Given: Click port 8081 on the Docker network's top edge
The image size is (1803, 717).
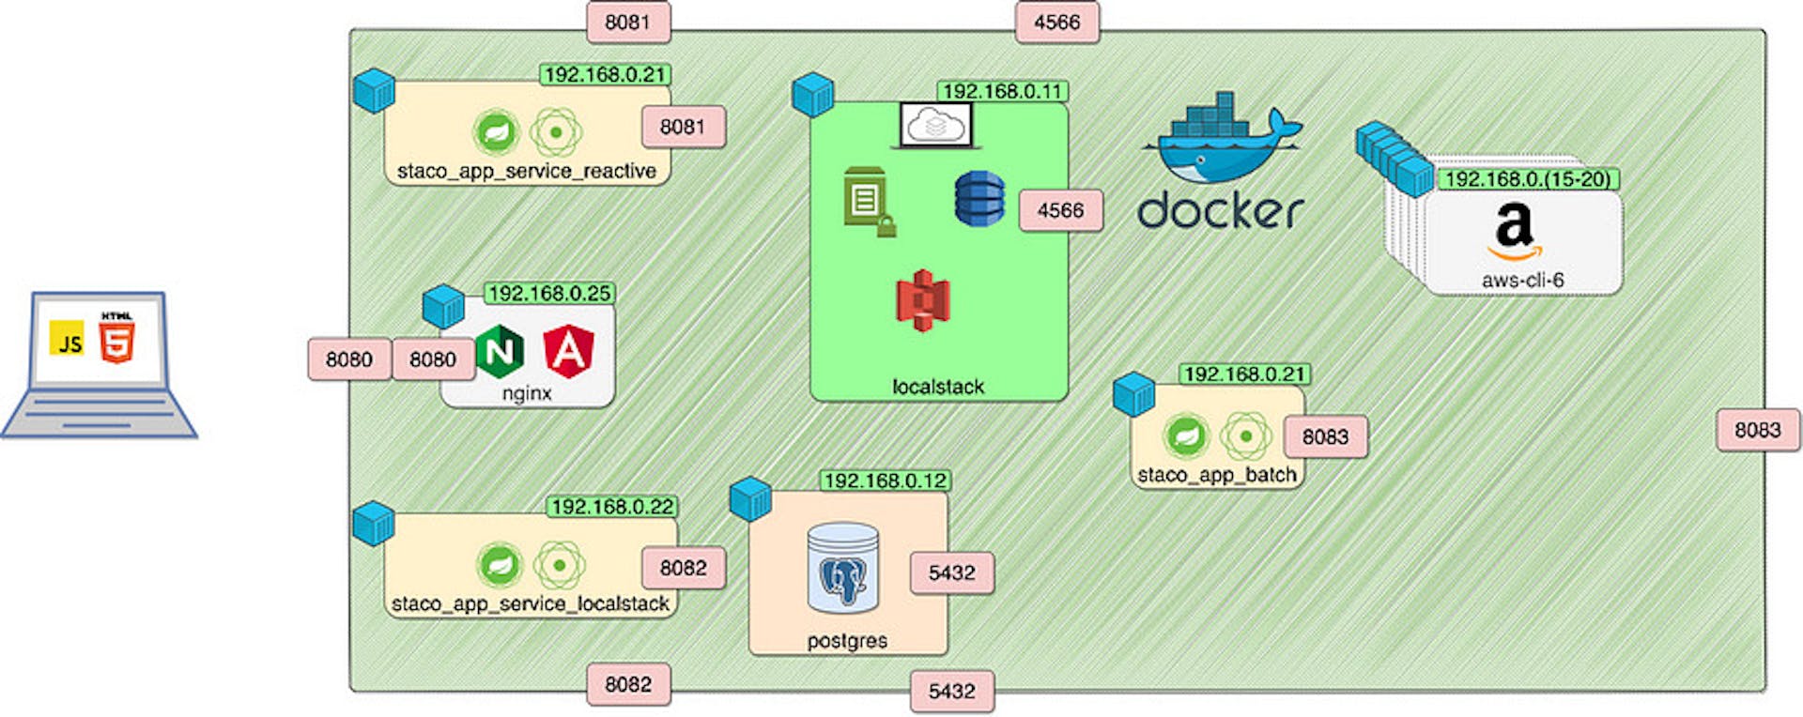Looking at the screenshot, I should (x=628, y=22).
